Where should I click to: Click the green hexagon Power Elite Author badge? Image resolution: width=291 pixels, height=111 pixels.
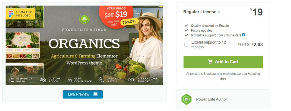[186, 99]
